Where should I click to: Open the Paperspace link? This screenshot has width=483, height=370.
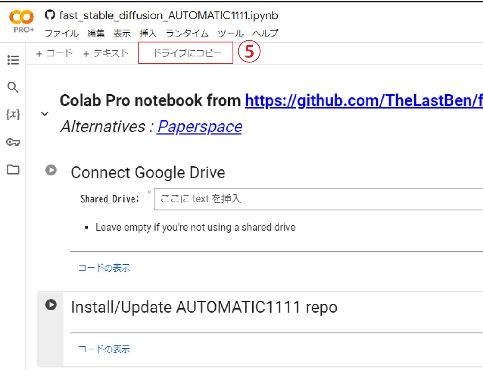tap(200, 127)
